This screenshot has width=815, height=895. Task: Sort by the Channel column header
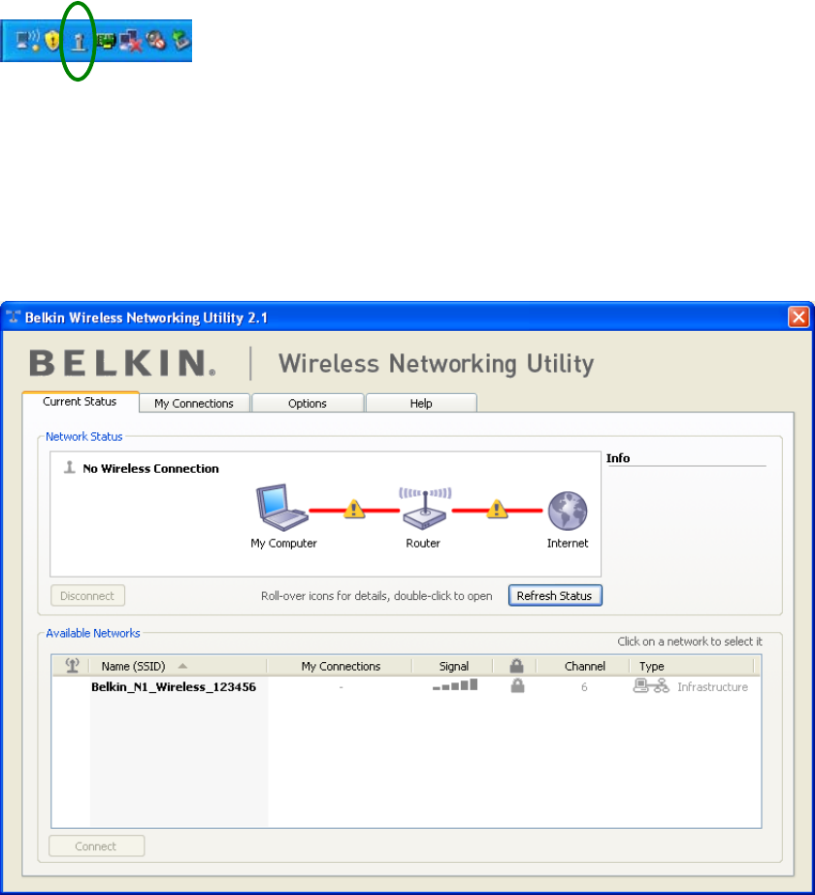click(584, 666)
